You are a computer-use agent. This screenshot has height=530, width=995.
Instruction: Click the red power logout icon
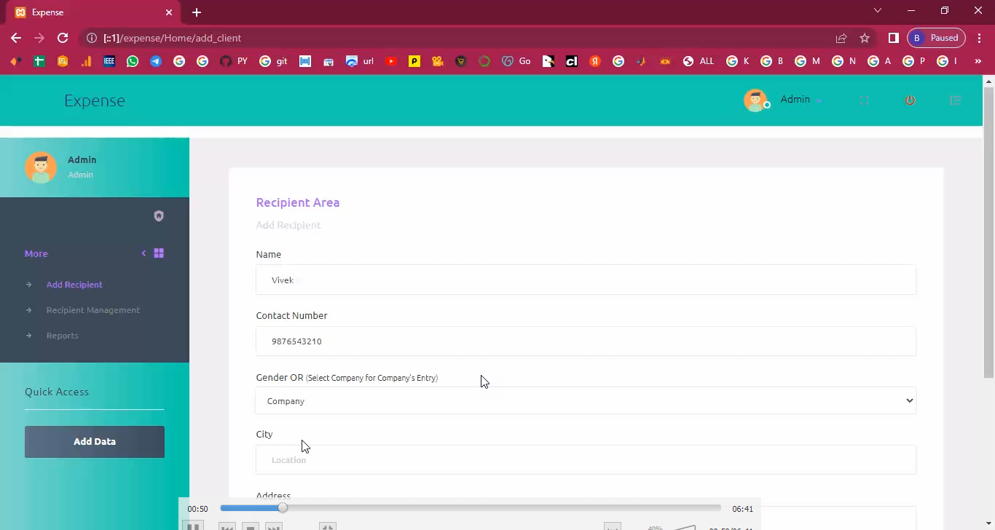(910, 100)
